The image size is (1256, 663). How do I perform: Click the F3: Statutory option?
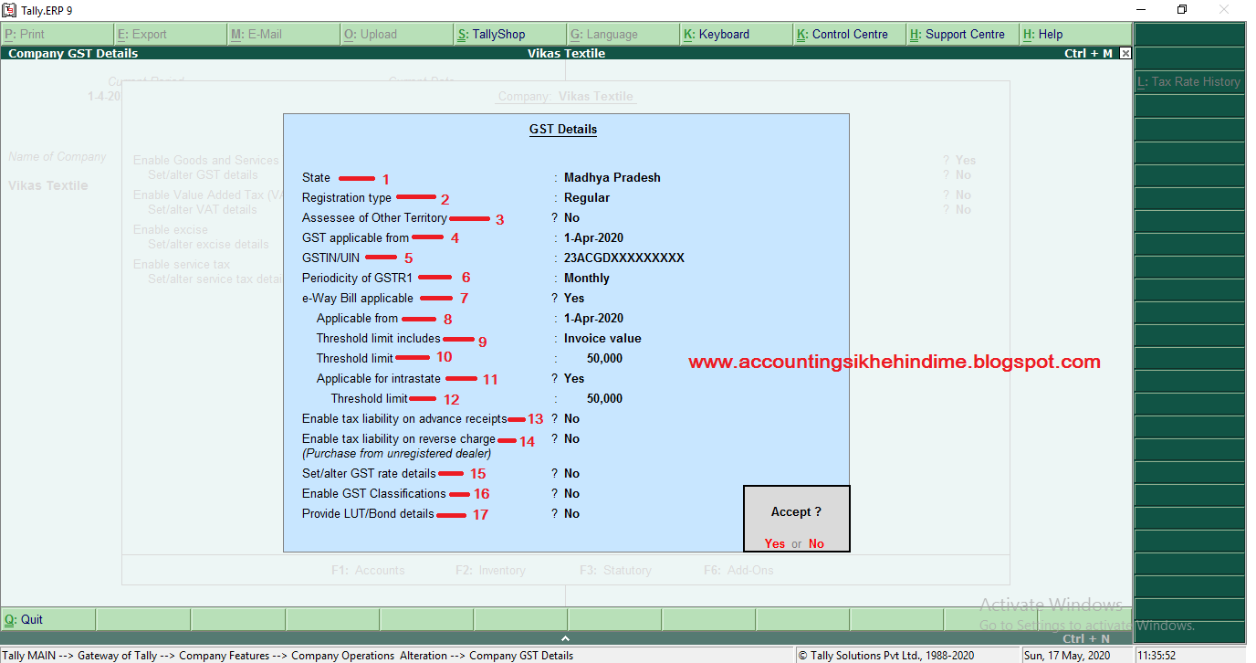[x=615, y=570]
